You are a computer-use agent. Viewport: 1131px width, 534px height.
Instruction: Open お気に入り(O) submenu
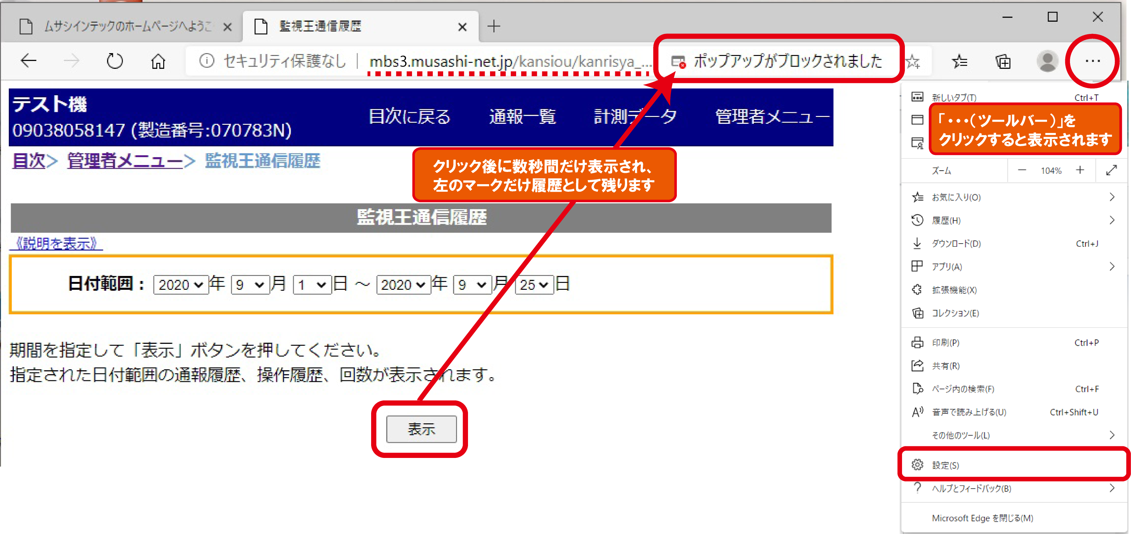pos(1014,197)
